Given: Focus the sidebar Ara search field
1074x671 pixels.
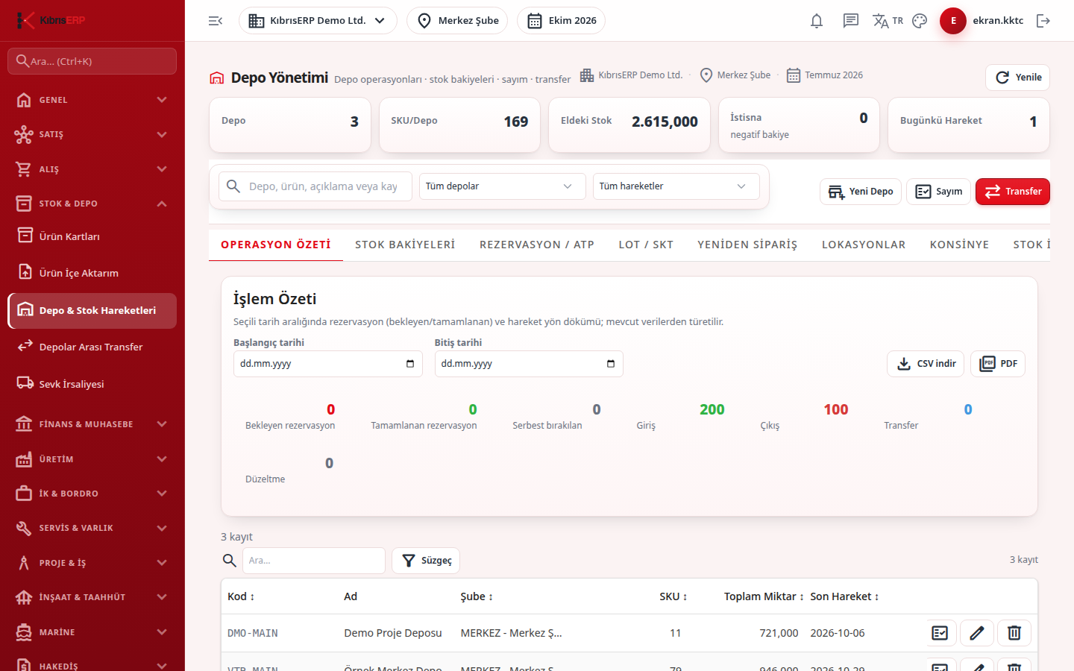Looking at the screenshot, I should pos(92,61).
